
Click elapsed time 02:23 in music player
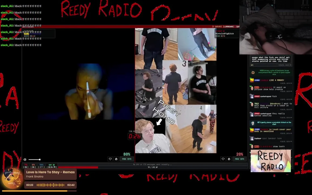[30, 185]
